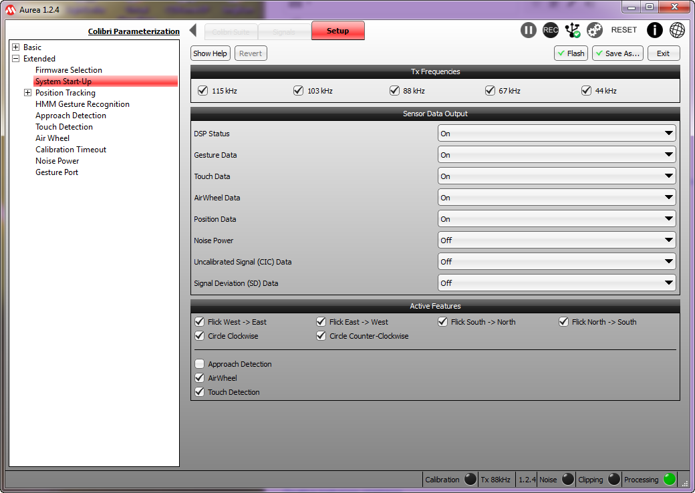Start recording with the REC icon

551,30
